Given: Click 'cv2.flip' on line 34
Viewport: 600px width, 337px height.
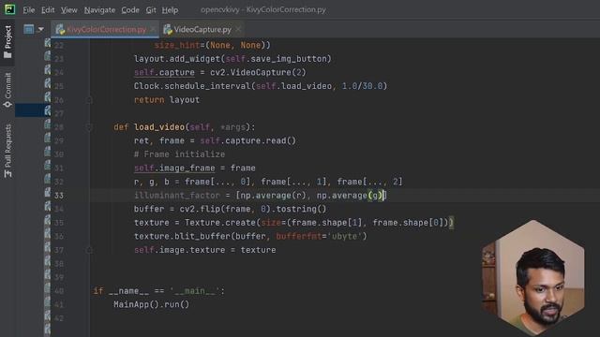Looking at the screenshot, I should click(x=200, y=209).
